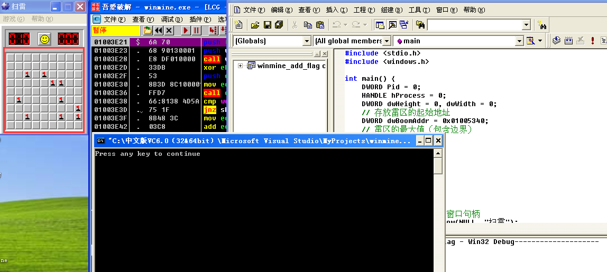Image resolution: width=607 pixels, height=272 pixels.
Task: Open the 组建 menu in Visual C++
Action: 392,10
